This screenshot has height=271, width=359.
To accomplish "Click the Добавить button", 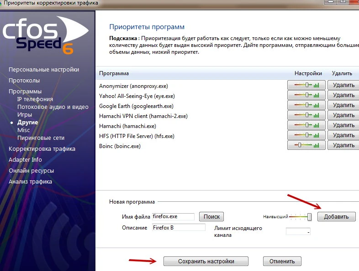I will (x=336, y=217).
